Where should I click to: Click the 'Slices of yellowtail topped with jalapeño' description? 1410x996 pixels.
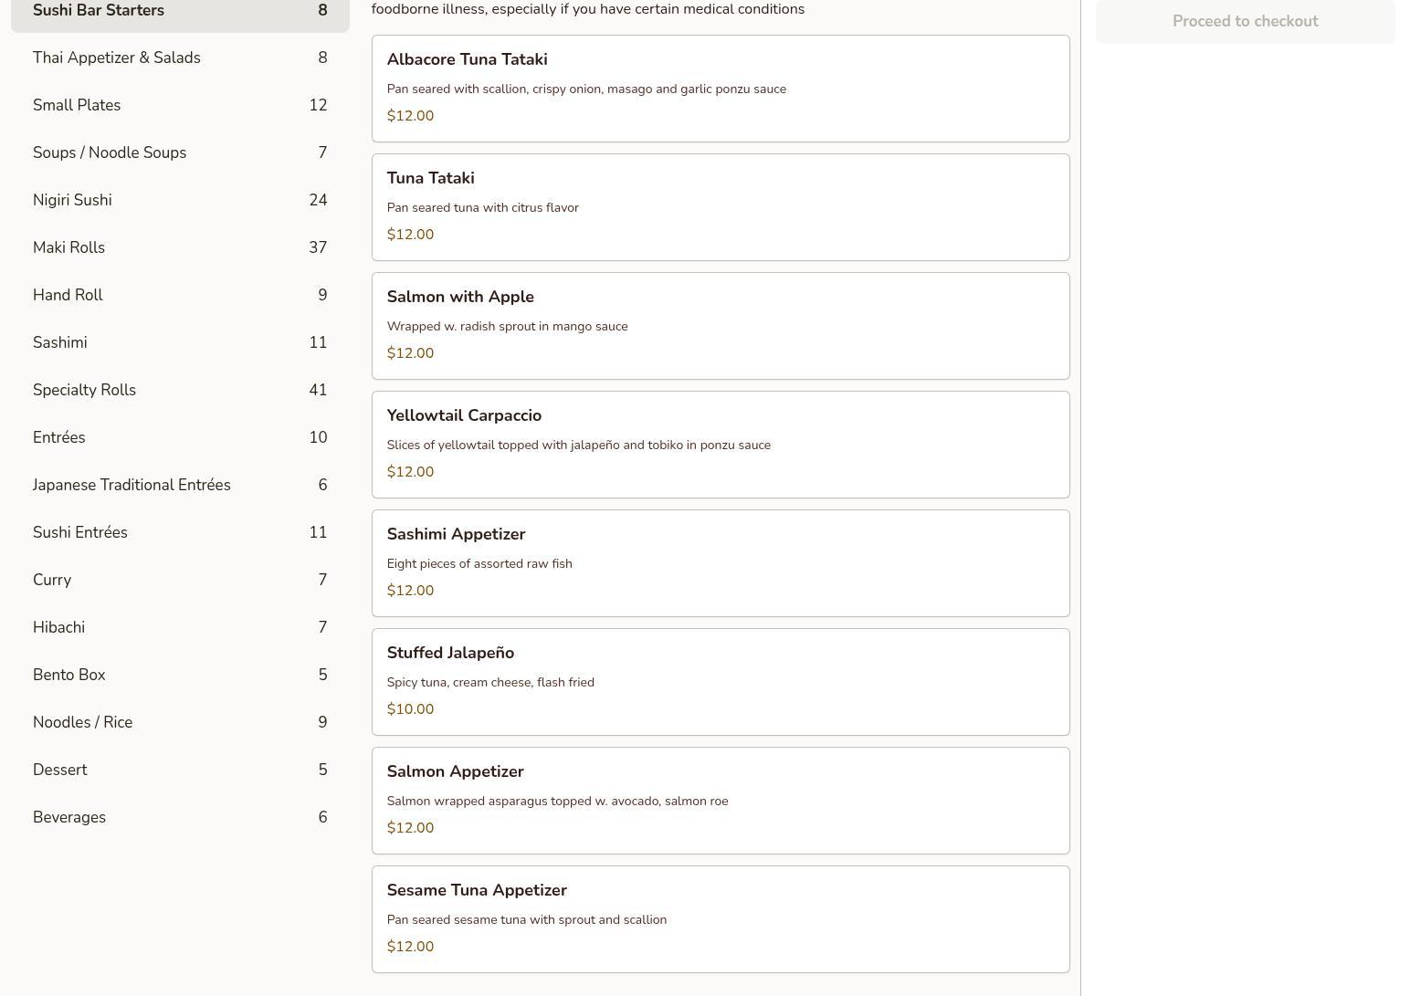(x=579, y=445)
